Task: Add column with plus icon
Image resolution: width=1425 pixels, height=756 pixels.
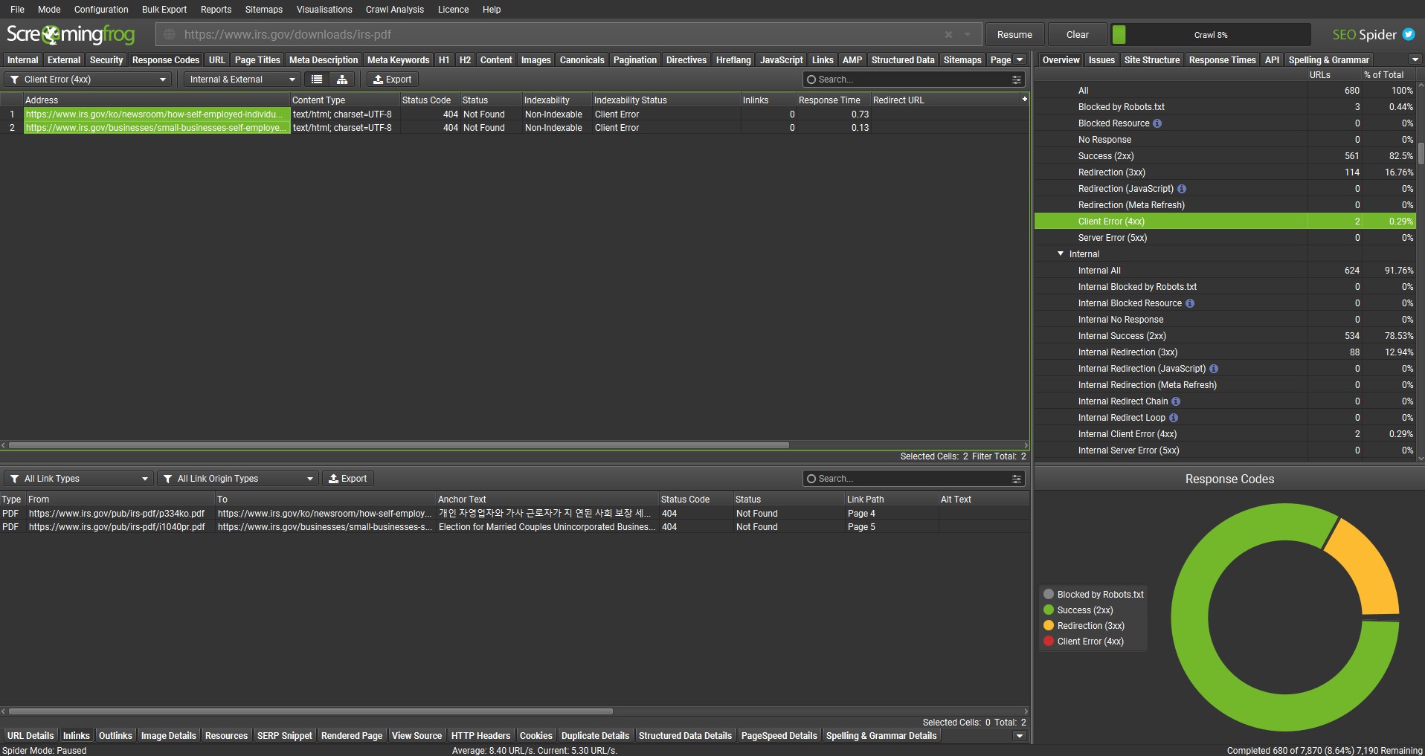Action: point(1024,99)
